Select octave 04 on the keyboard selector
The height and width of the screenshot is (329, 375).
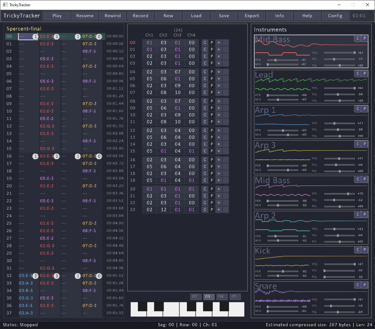tap(222, 297)
